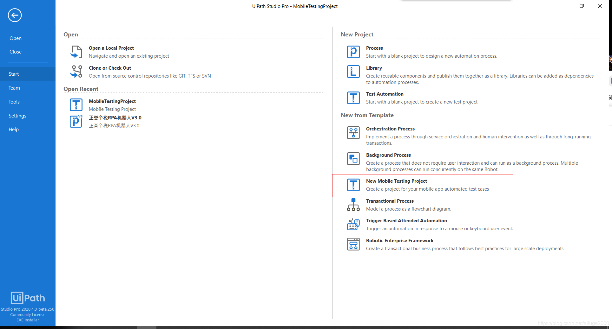Open recent project 正誉个税RPA机器人V3.0 title
This screenshot has height=329, width=612.
click(115, 118)
